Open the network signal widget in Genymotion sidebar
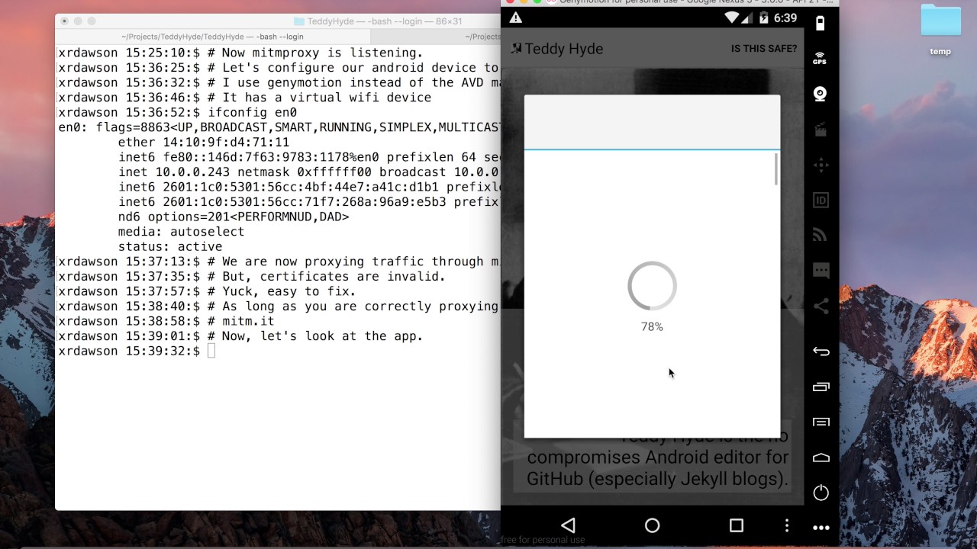977x549 pixels. [x=821, y=235]
